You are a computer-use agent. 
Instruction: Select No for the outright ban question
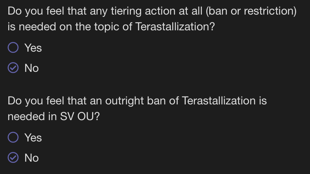pyautogui.click(x=23, y=158)
